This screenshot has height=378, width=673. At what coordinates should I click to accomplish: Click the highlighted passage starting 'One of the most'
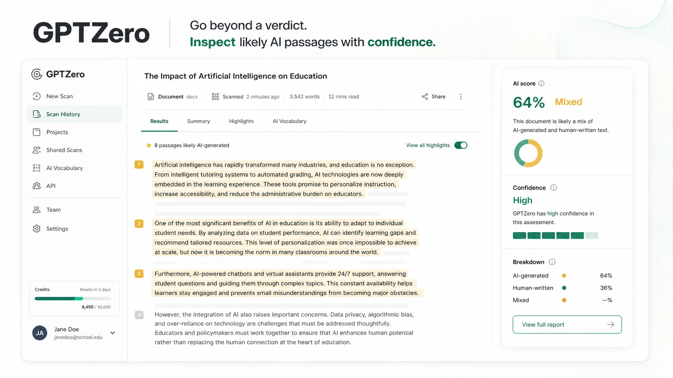(x=286, y=237)
